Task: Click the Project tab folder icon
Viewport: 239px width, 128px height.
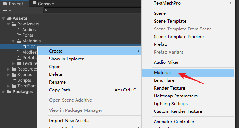Action: pos(5,4)
